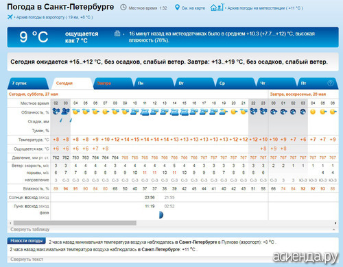Click cloudiness icon for hour 00 tomorrow
The image size is (343, 267).
click(274, 112)
